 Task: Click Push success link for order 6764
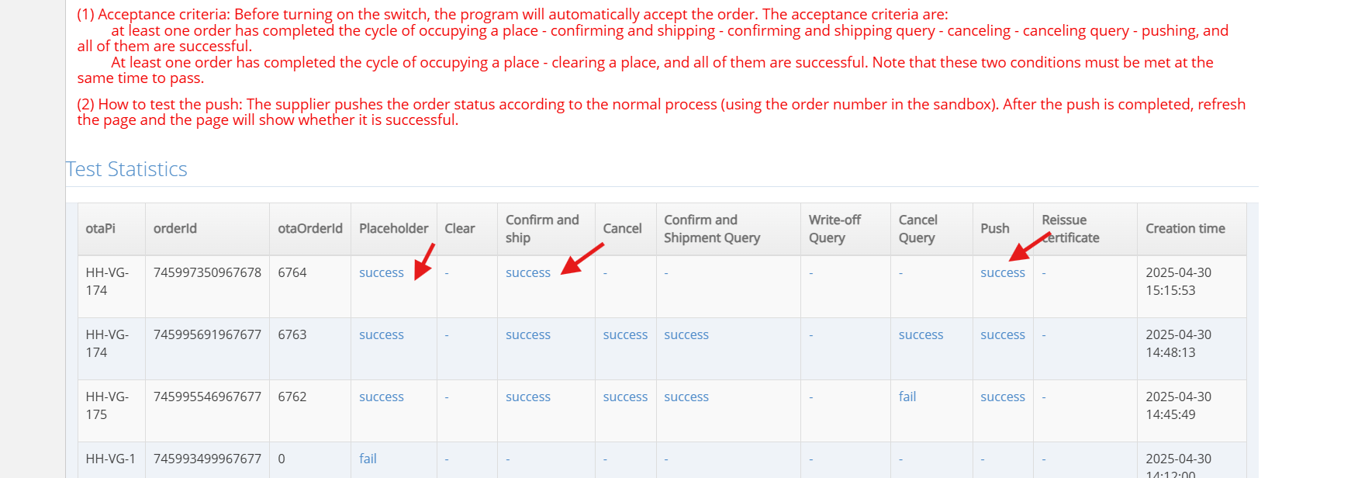coord(1002,273)
